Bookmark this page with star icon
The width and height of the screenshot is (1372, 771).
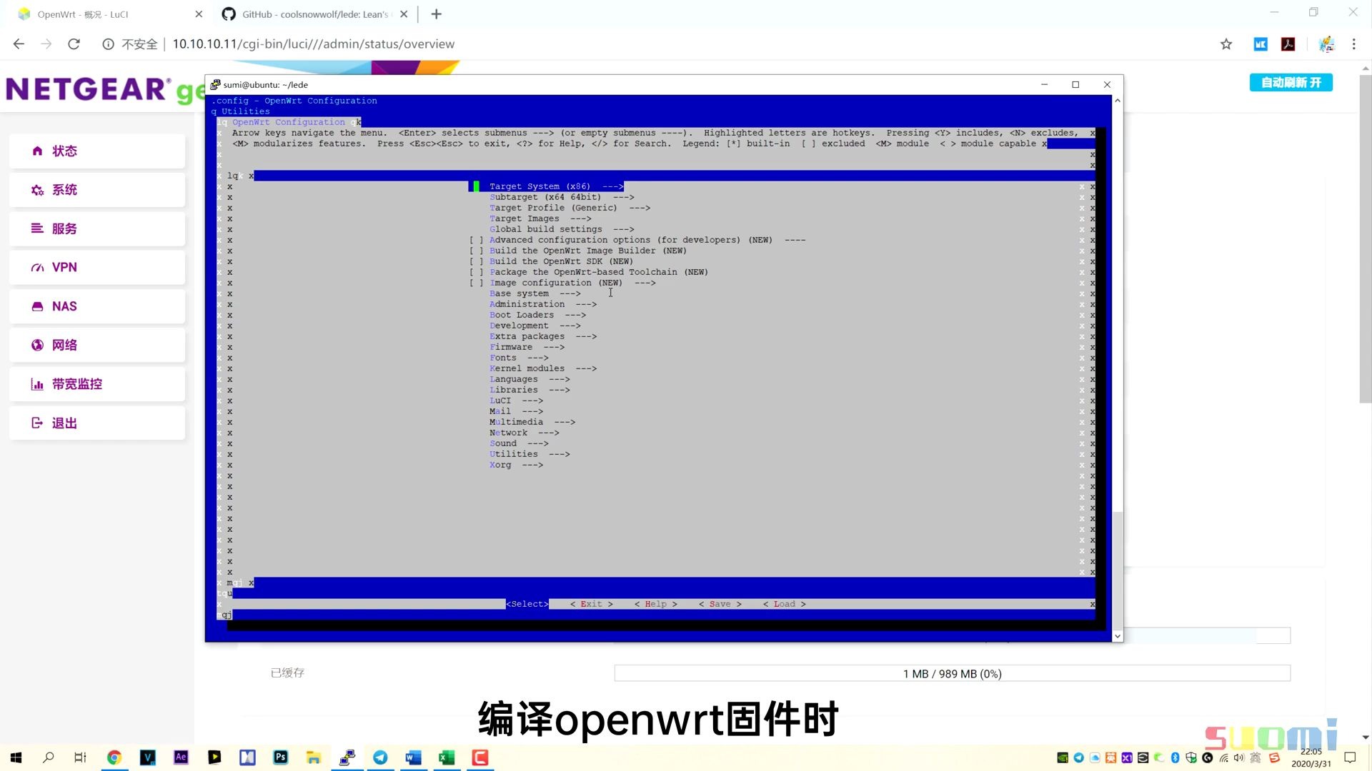[1226, 44]
